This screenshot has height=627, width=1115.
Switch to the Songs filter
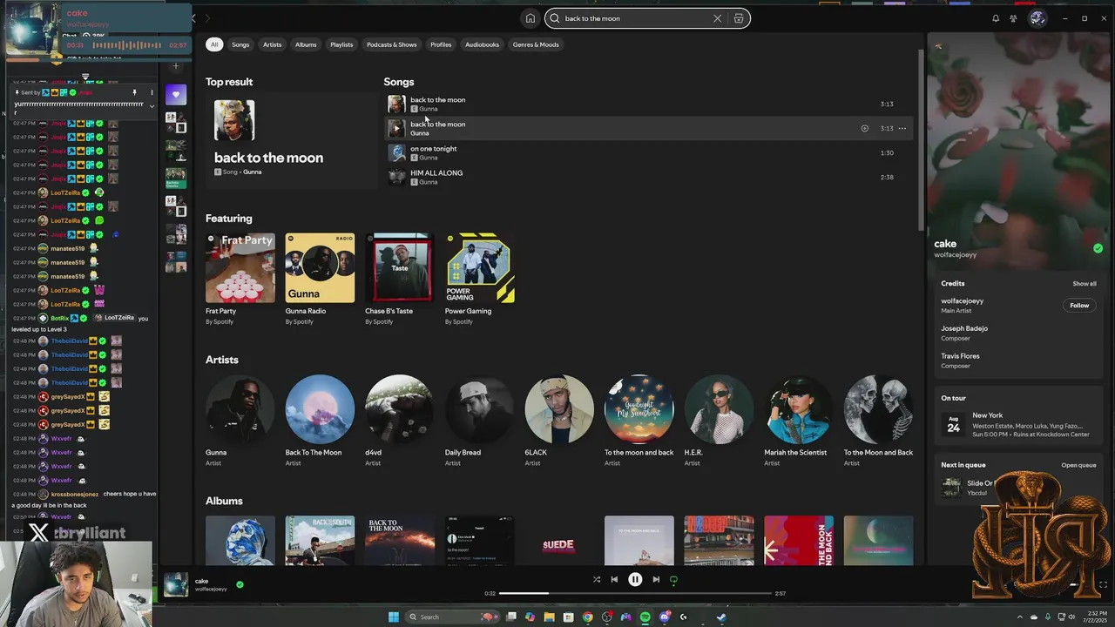[240, 44]
